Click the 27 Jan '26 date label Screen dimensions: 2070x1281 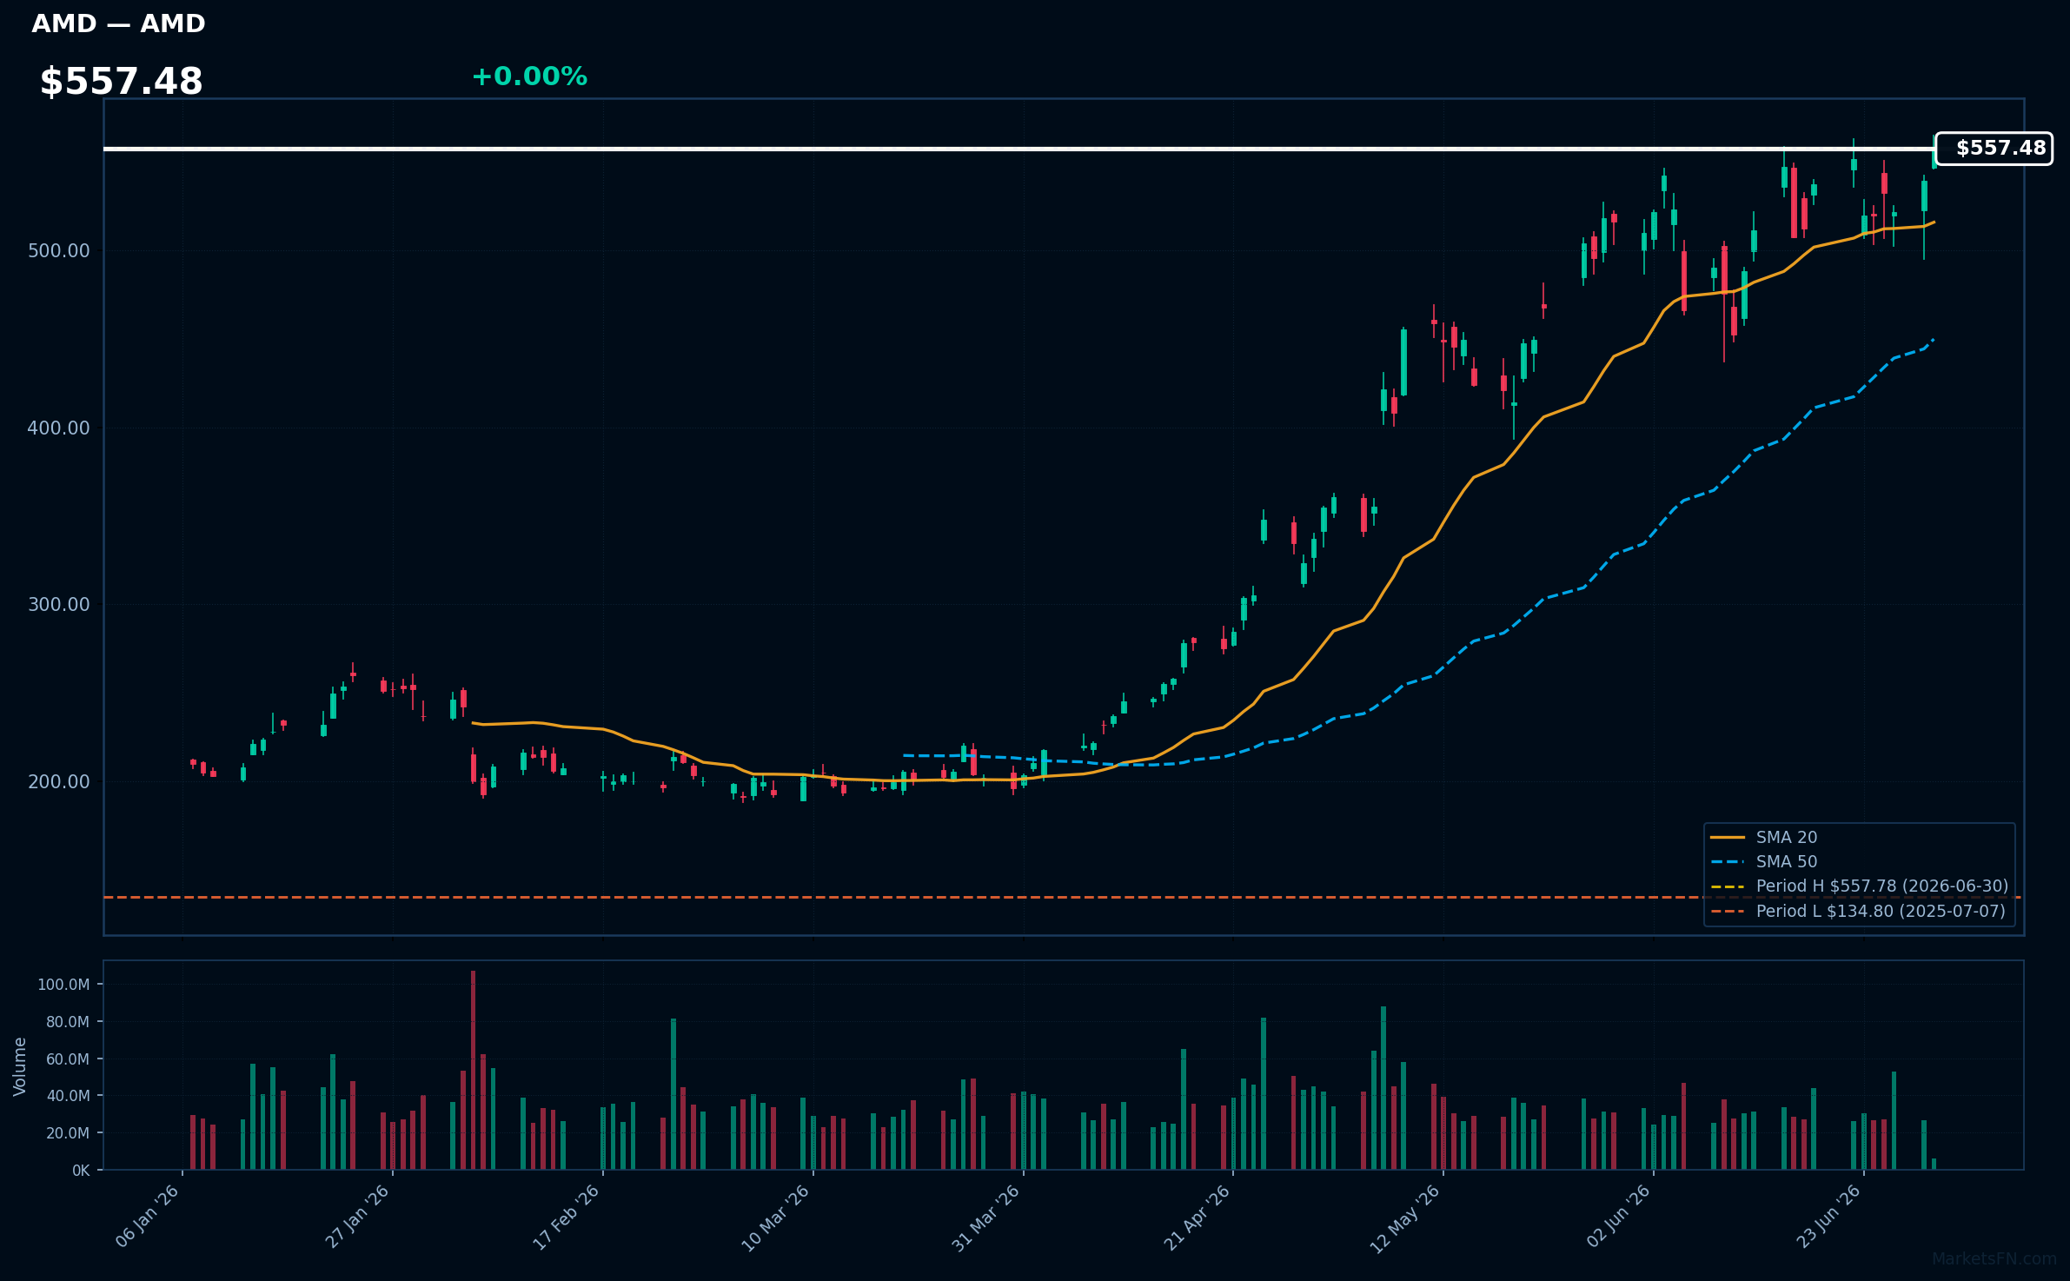click(357, 1217)
